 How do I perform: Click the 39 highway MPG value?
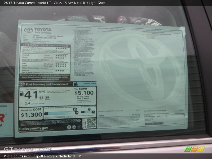(47, 98)
